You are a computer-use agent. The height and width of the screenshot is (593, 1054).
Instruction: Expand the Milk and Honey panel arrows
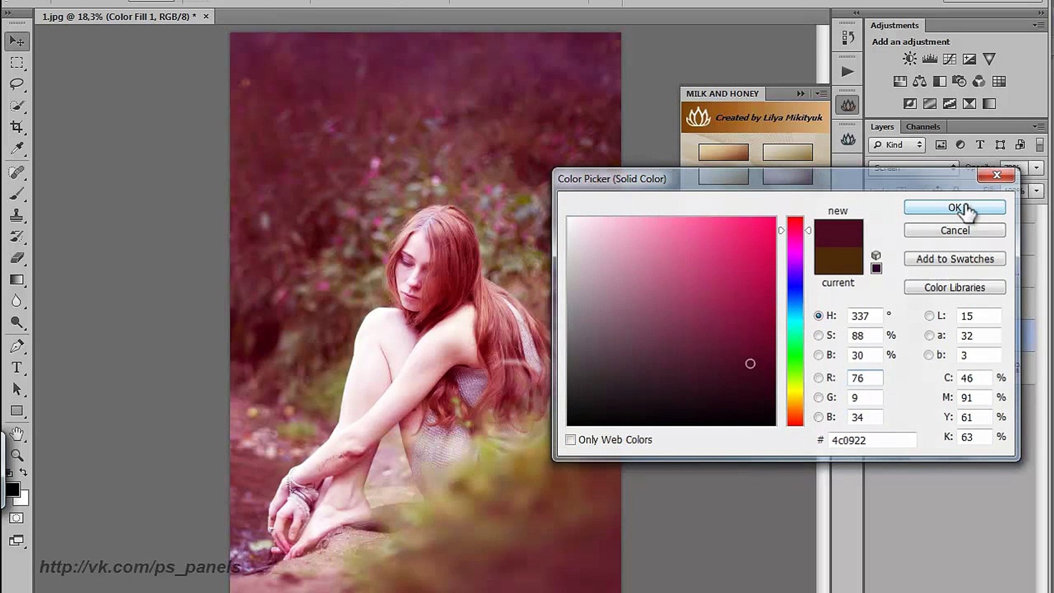801,94
